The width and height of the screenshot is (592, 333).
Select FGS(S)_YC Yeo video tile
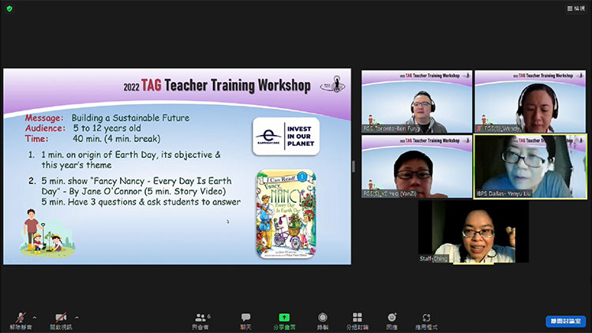tap(417, 166)
